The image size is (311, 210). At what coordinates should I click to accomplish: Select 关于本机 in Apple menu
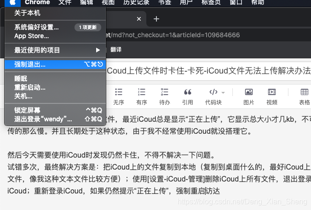coord(55,13)
